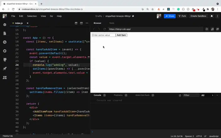Click LF line ending in status bar
The image size is (221, 138).
pos(205,136)
